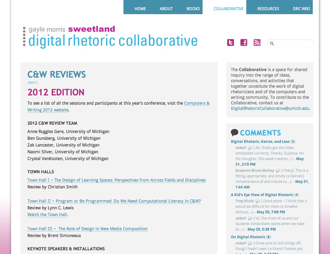Click Review by Brent Simoneaux text

click(x=54, y=236)
